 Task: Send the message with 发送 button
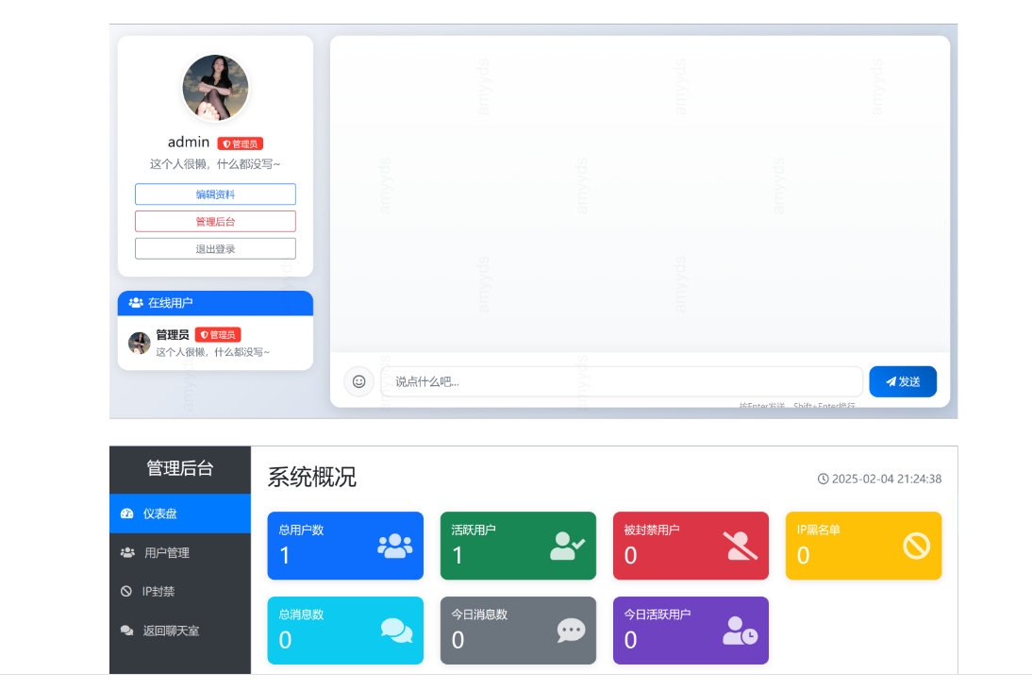pos(903,381)
